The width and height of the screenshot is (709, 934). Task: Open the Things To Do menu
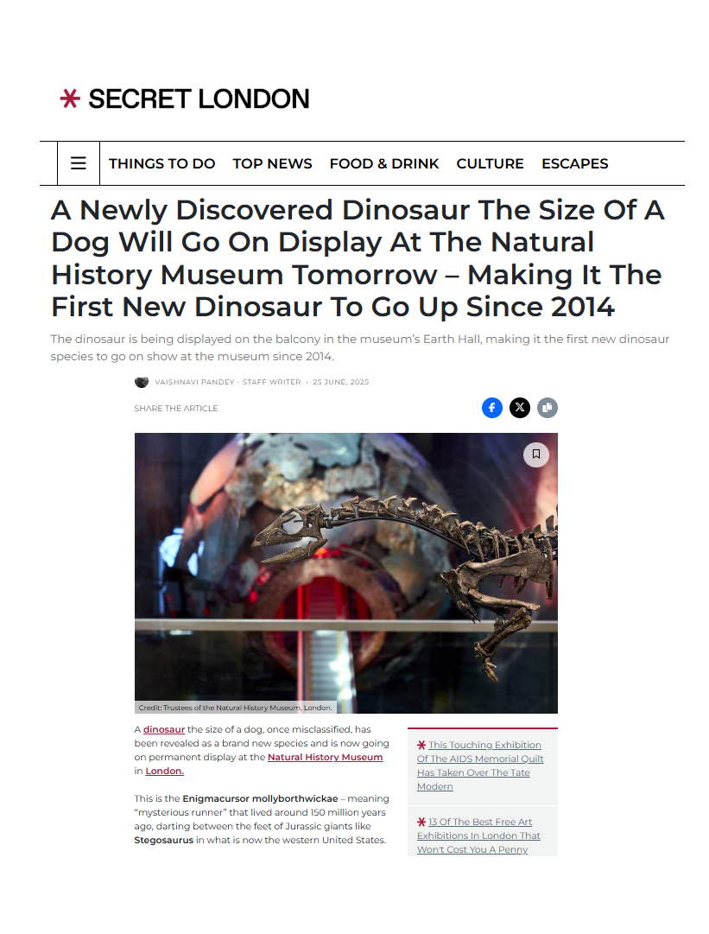tap(161, 163)
